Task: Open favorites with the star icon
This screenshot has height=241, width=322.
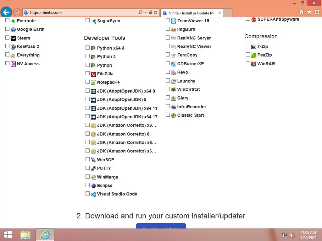Action: click(x=309, y=12)
